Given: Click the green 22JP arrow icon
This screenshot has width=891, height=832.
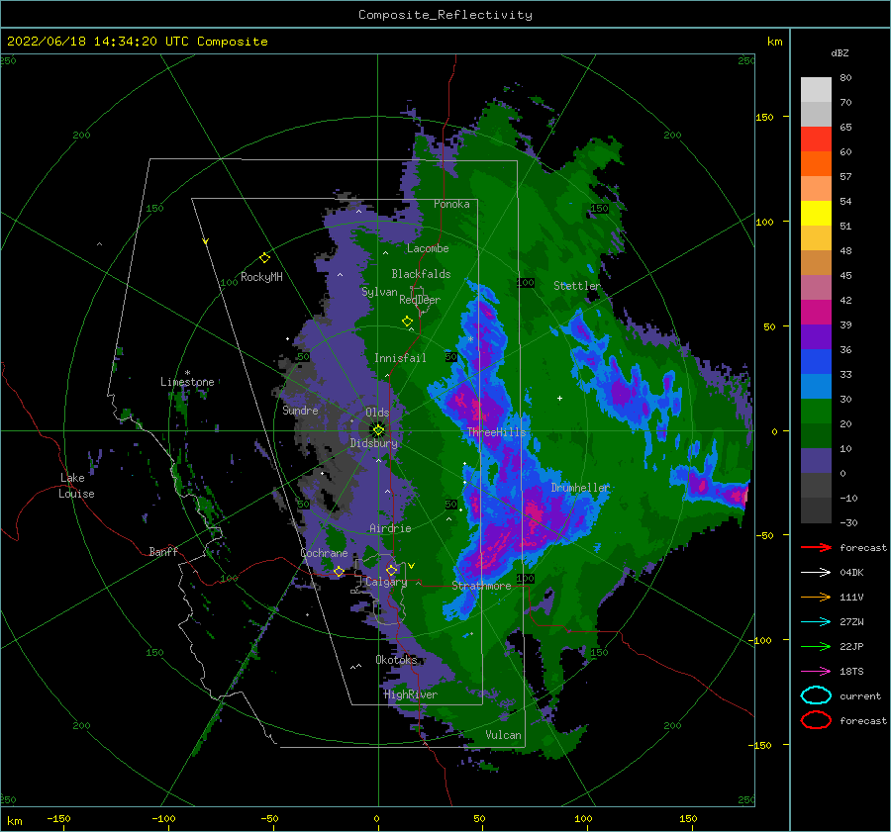Looking at the screenshot, I should [816, 646].
